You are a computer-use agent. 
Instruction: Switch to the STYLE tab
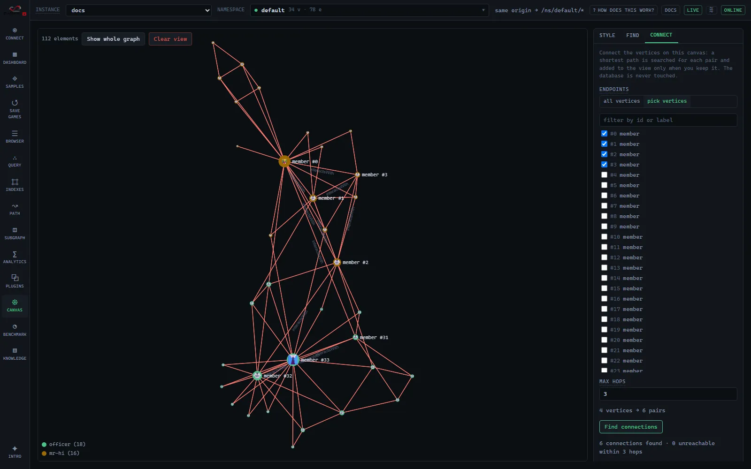607,35
